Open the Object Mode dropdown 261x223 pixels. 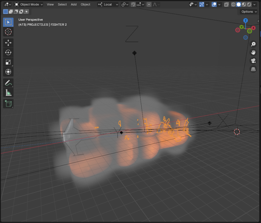point(29,5)
